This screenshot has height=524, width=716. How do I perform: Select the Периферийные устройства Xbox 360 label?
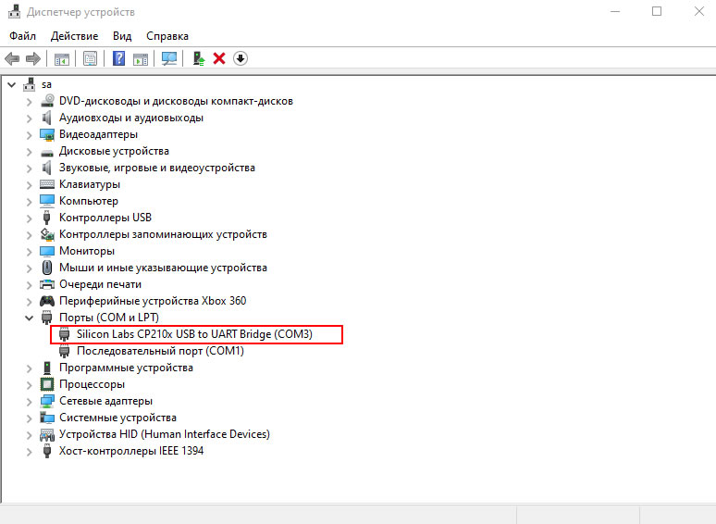(153, 301)
